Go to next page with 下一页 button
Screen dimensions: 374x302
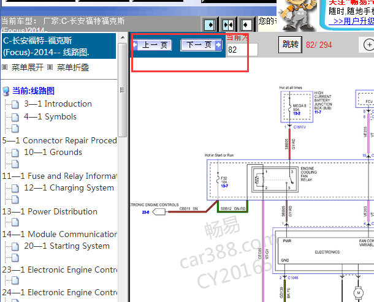[x=201, y=45]
